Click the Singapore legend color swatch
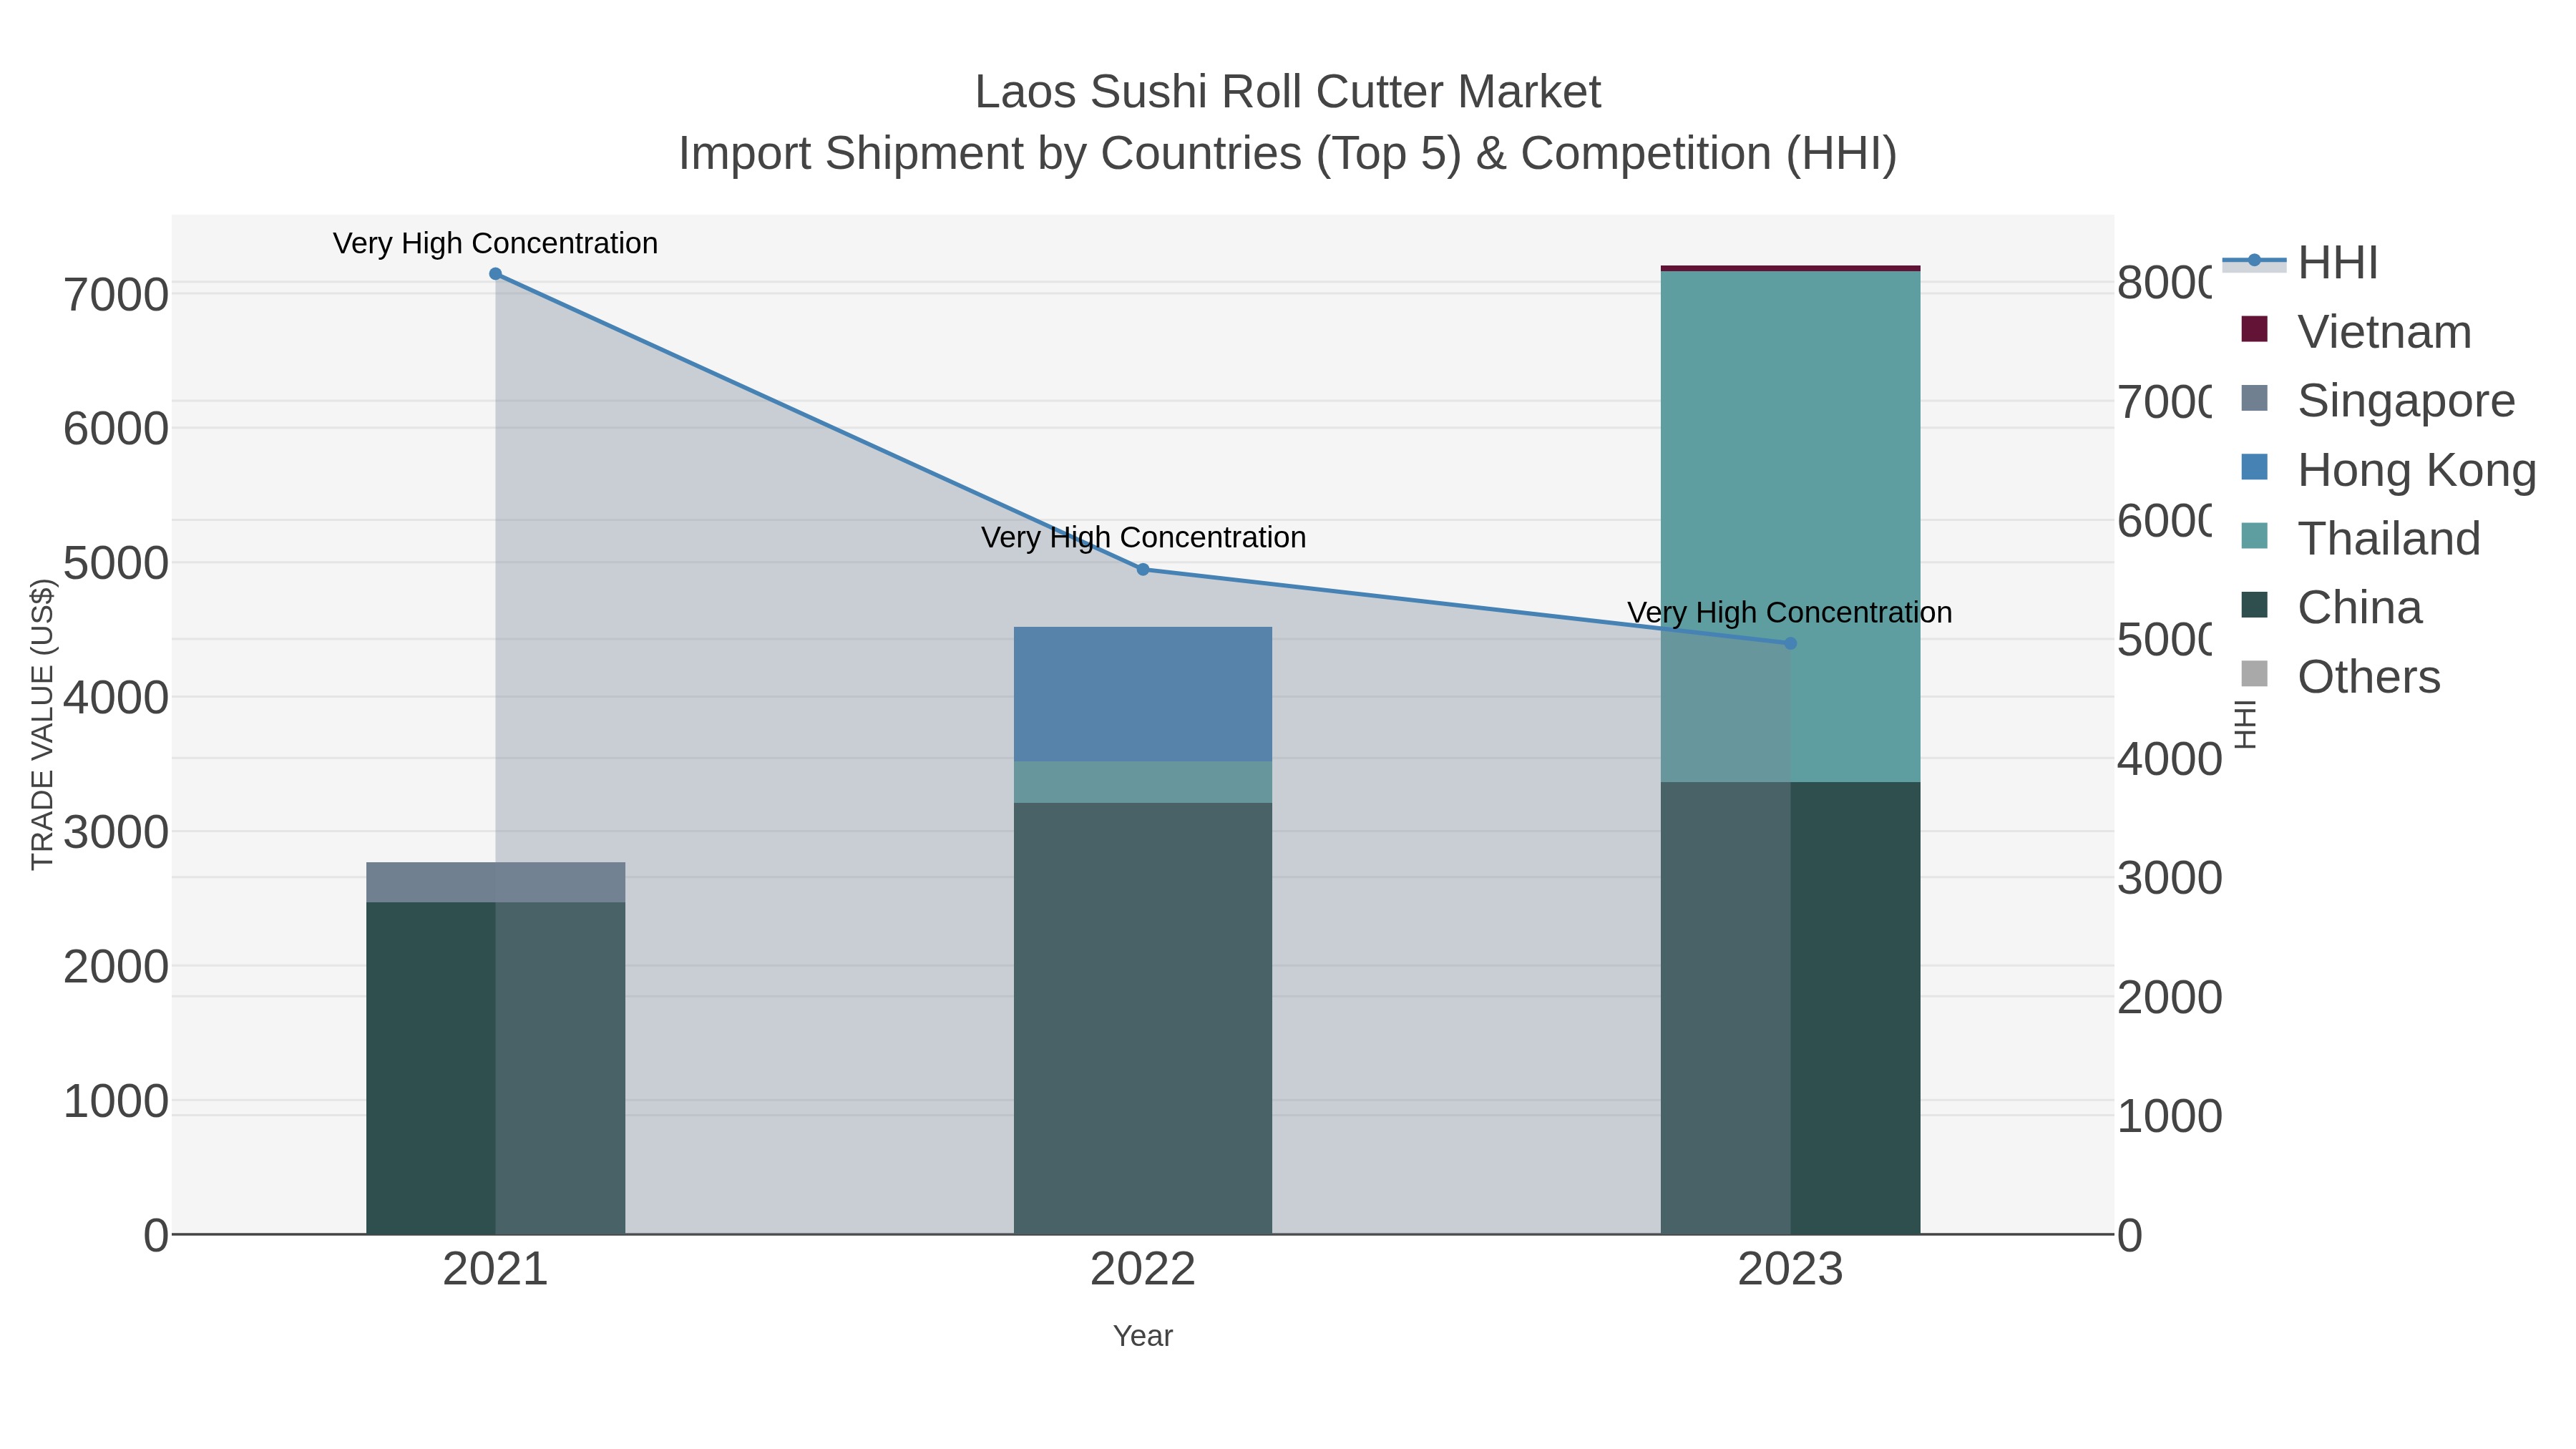The height and width of the screenshot is (1449, 2576). click(2254, 398)
